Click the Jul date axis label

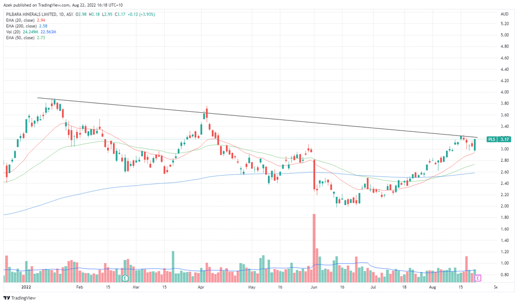tap(373, 287)
